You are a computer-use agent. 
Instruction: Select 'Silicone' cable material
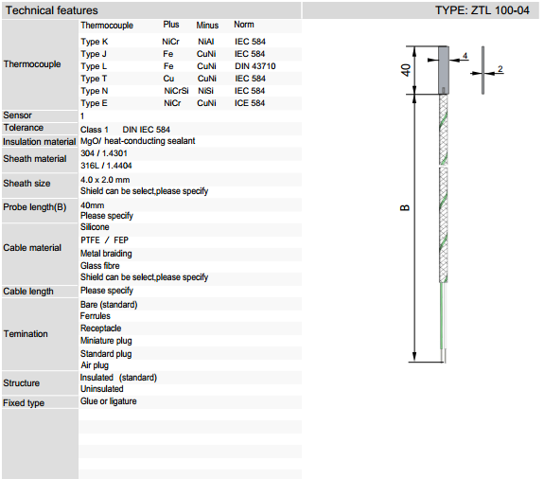(95, 227)
